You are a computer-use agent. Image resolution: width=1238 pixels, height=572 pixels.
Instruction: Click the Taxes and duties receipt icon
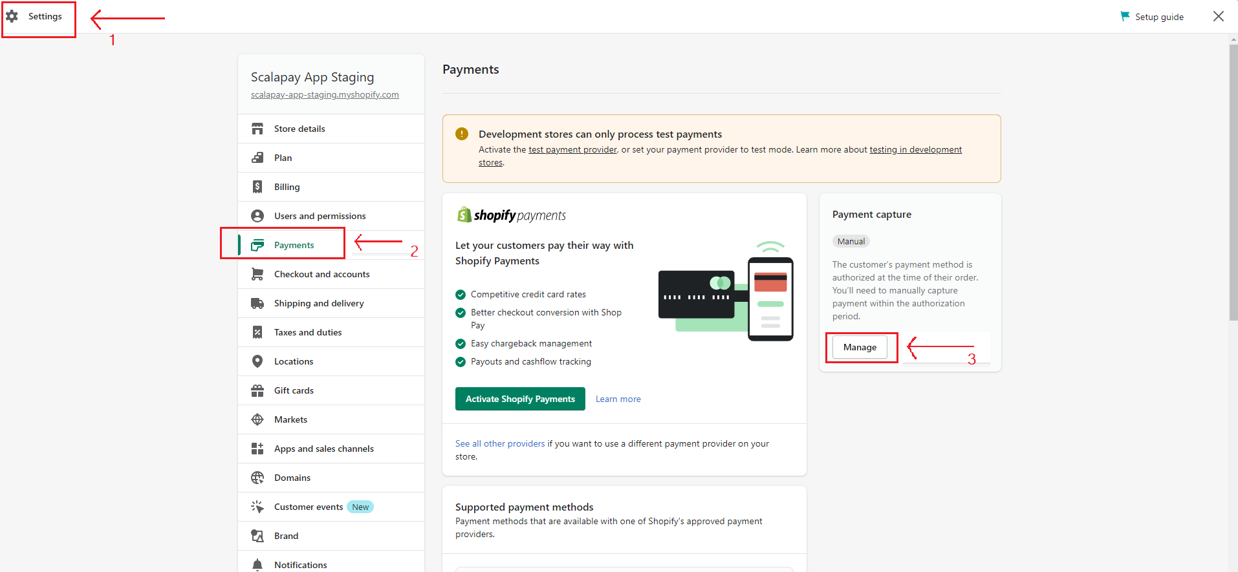click(x=257, y=332)
